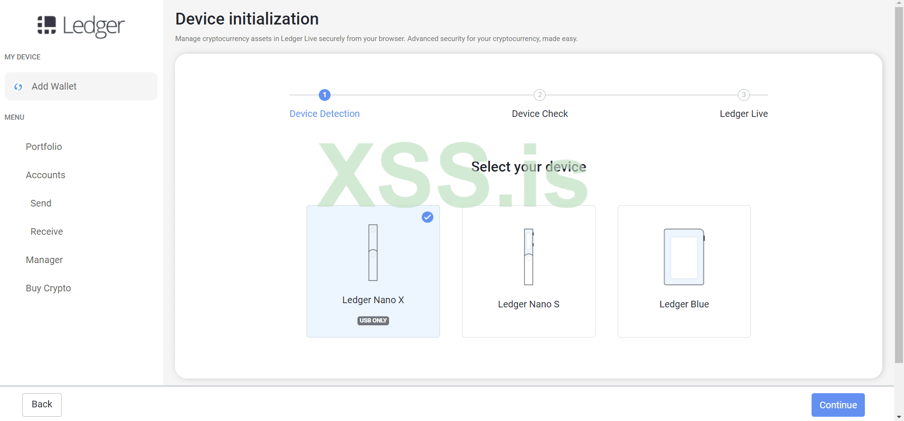Click the "MY DEVICE" section label
Viewport: 904px width, 421px height.
(x=23, y=57)
